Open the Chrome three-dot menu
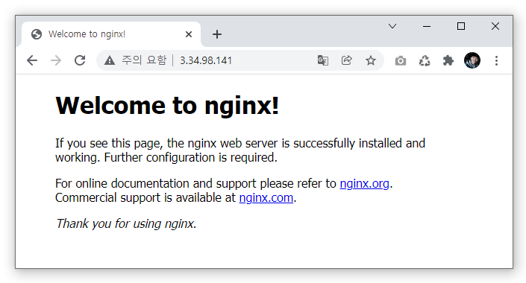 [x=496, y=60]
